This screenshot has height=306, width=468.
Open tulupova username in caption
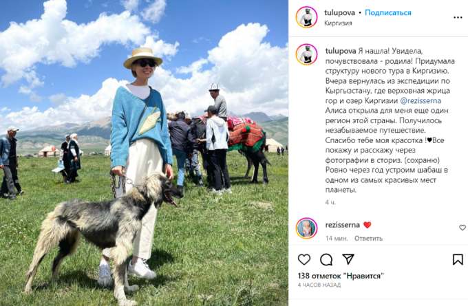[x=341, y=51]
